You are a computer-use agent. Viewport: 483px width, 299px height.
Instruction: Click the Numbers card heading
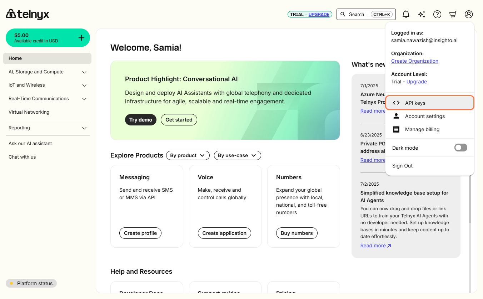coord(289,177)
